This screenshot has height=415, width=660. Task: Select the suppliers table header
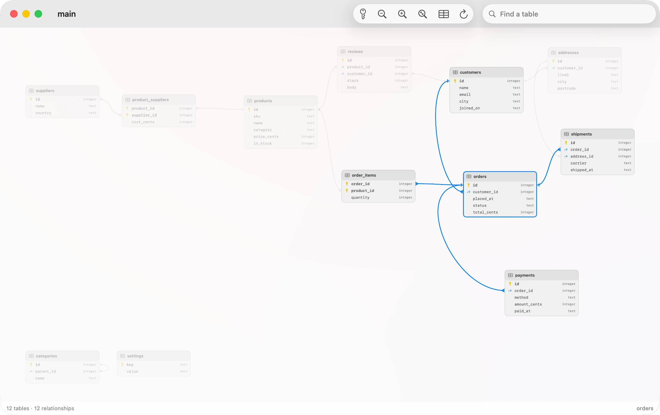(63, 91)
